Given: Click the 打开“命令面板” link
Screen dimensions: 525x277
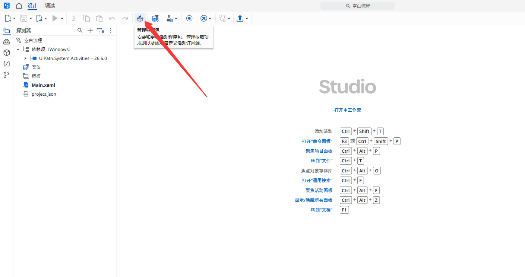Looking at the screenshot, I should 317,141.
